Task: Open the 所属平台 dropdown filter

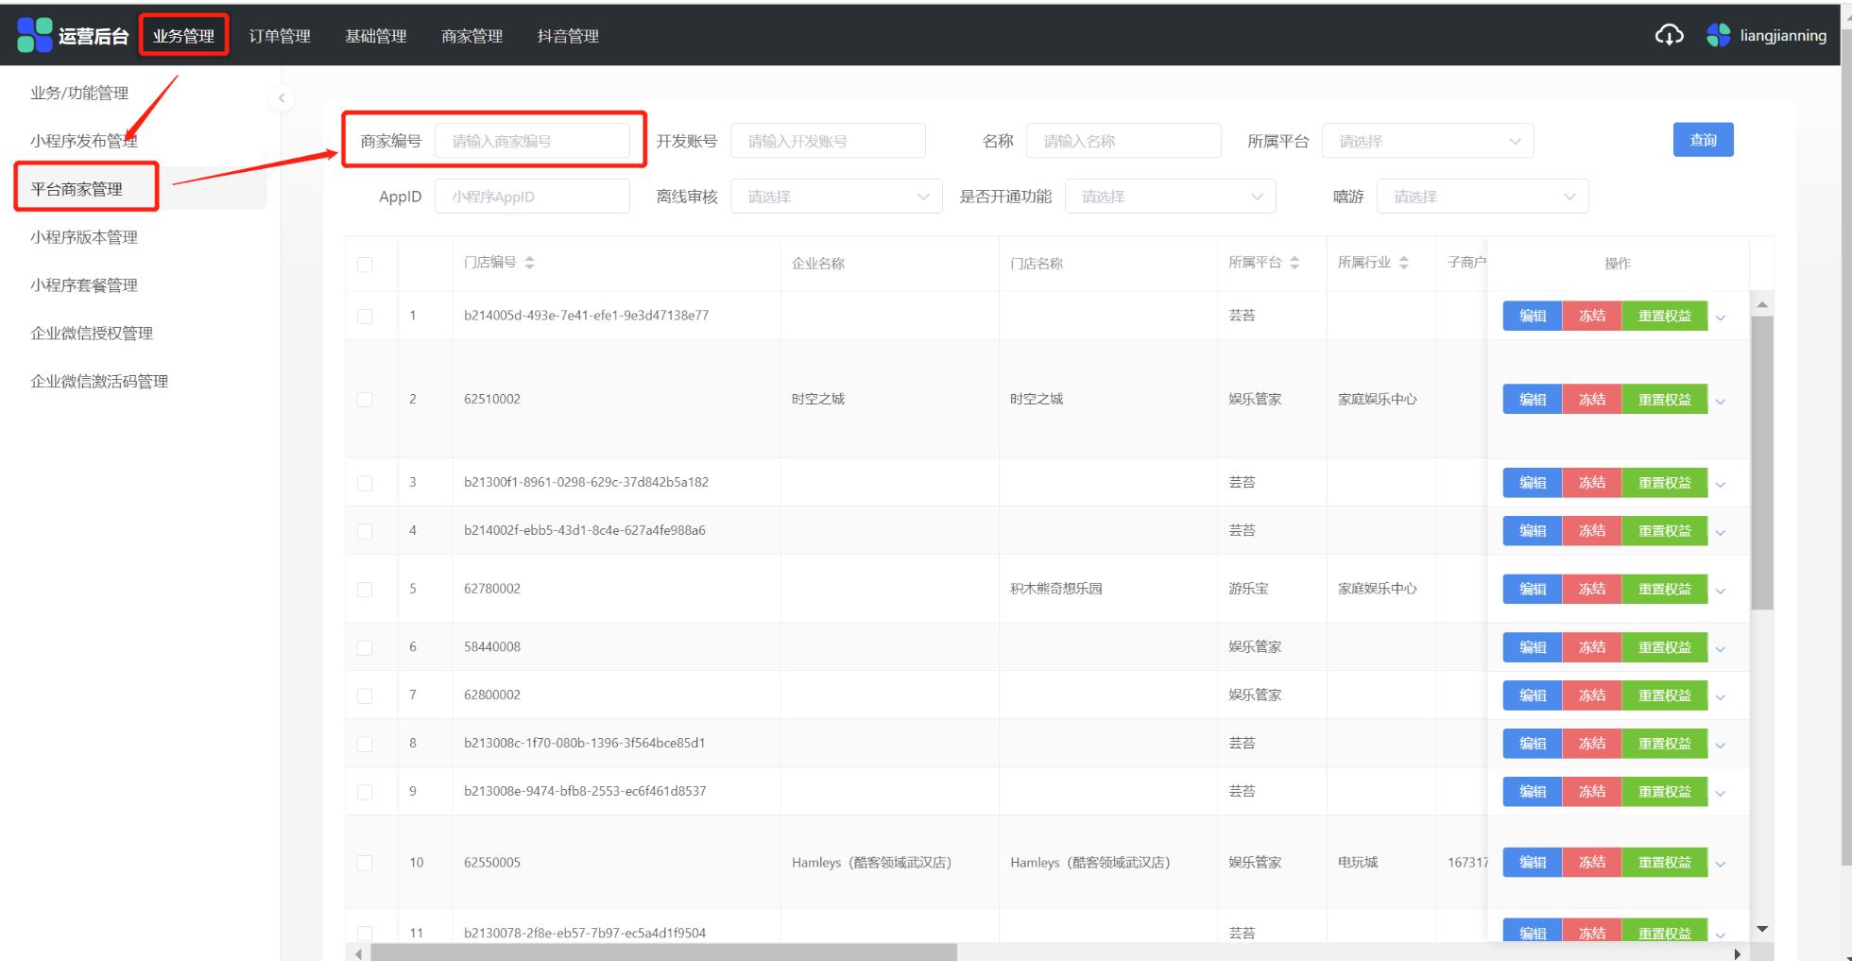Action: point(1428,141)
